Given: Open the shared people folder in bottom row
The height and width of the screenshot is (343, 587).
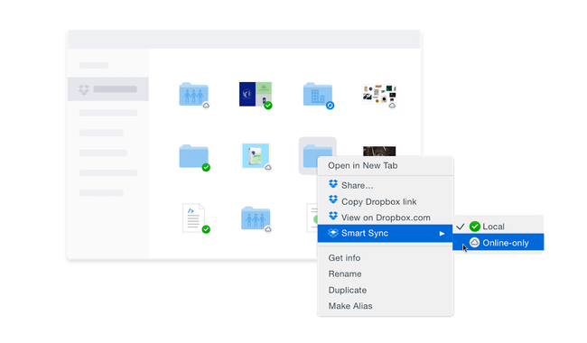Looking at the screenshot, I should [256, 218].
